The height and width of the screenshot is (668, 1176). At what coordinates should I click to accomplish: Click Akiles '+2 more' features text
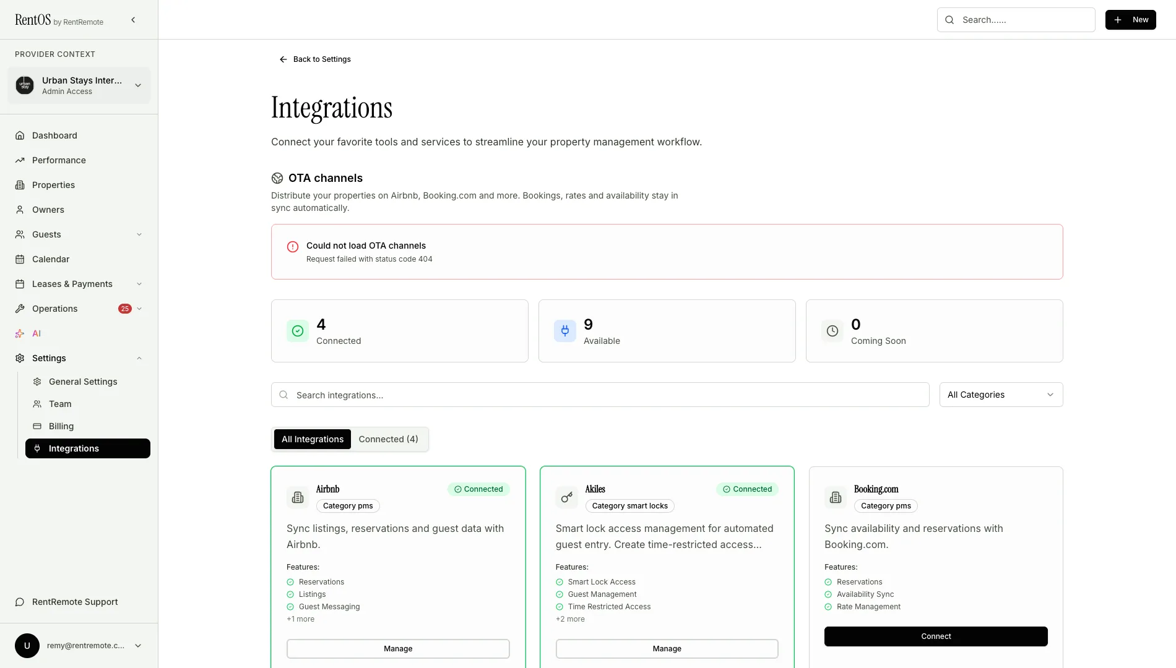click(x=570, y=619)
